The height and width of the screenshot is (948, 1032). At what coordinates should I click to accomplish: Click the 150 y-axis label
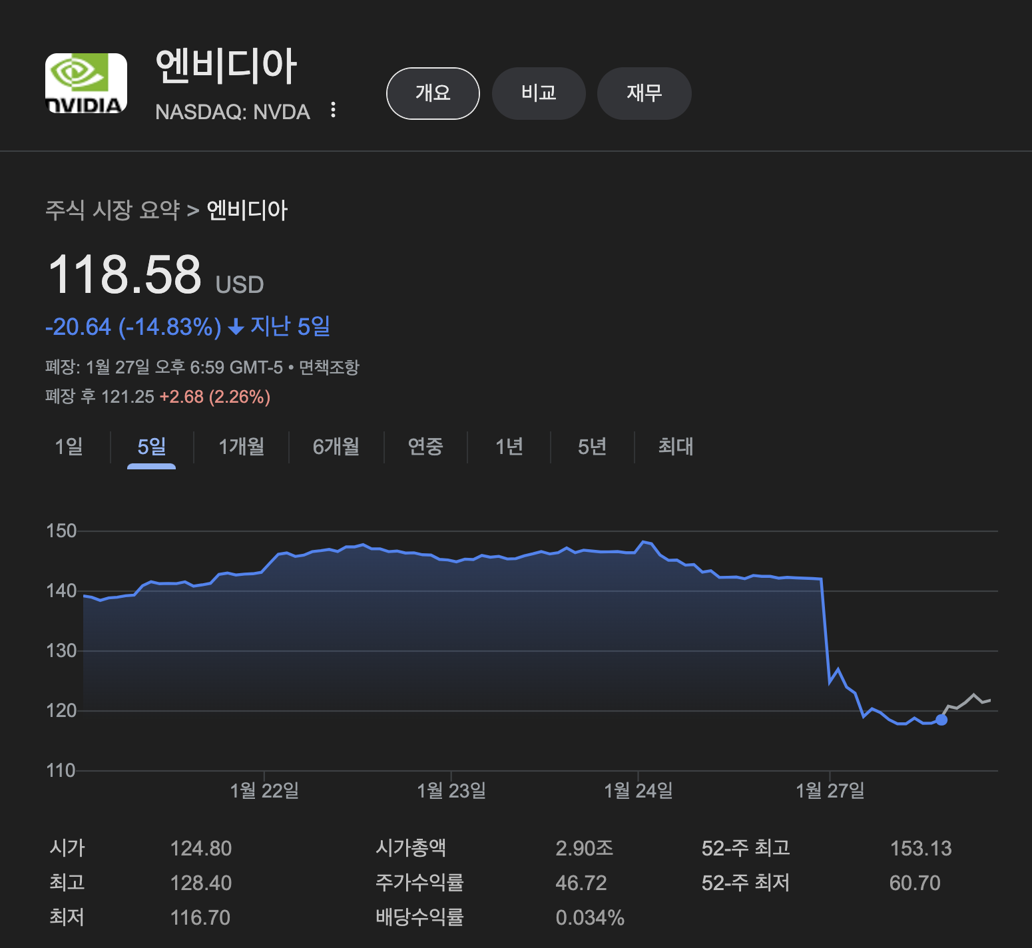point(61,531)
